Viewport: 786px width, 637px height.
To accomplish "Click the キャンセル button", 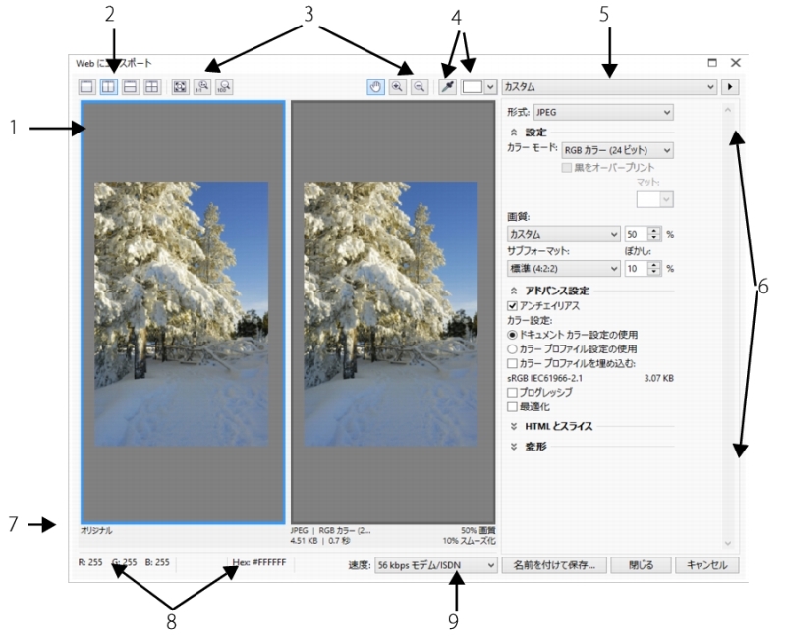I will pos(707,564).
